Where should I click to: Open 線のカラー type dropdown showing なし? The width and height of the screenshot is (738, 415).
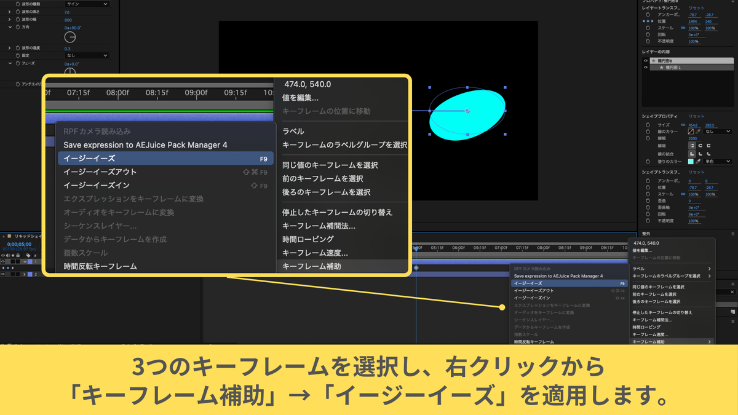[718, 132]
